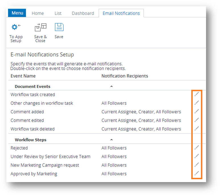Edit recipients for Workflow task created

pos(197,94)
